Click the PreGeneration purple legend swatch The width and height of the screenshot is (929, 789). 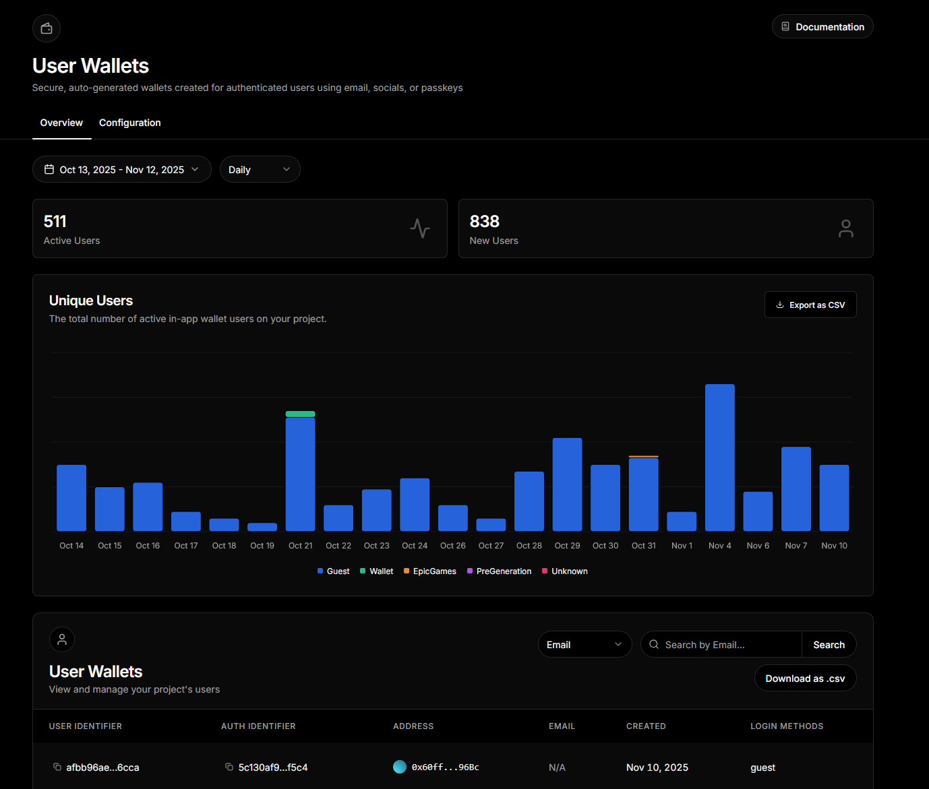(470, 571)
